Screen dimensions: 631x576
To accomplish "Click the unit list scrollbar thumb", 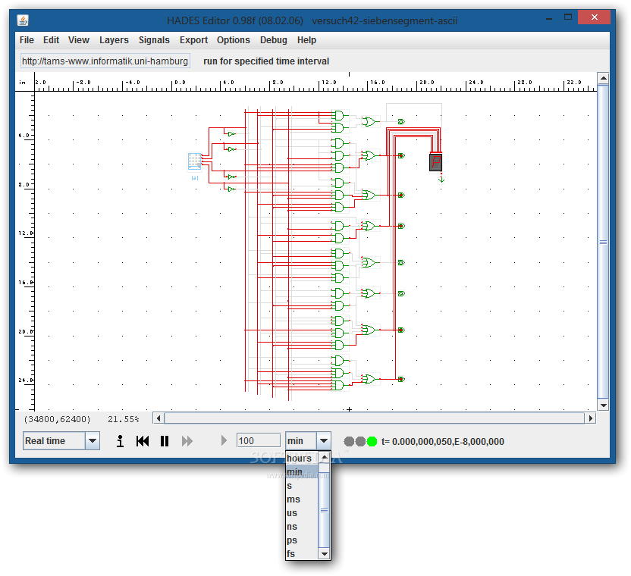I will 325,510.
